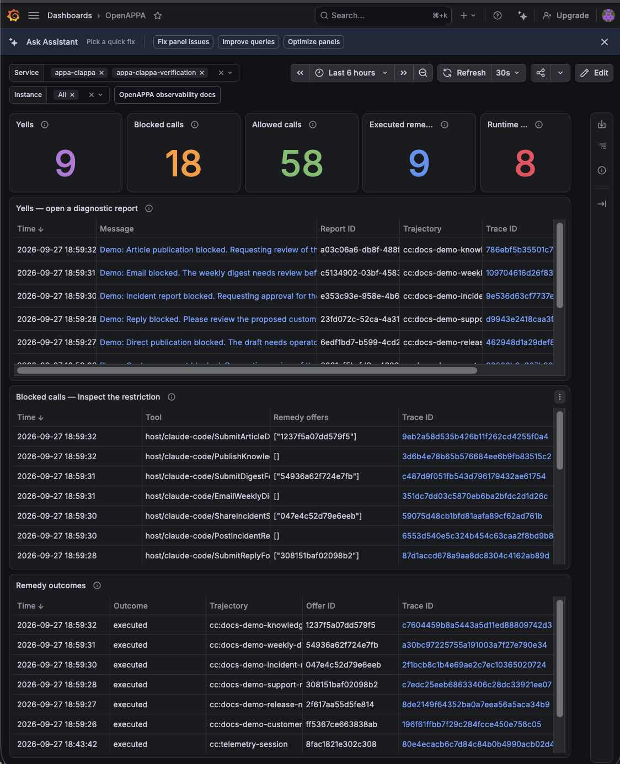Viewport: 620px width, 764px height.
Task: Click Blocked calls value 18
Action: coord(183,163)
